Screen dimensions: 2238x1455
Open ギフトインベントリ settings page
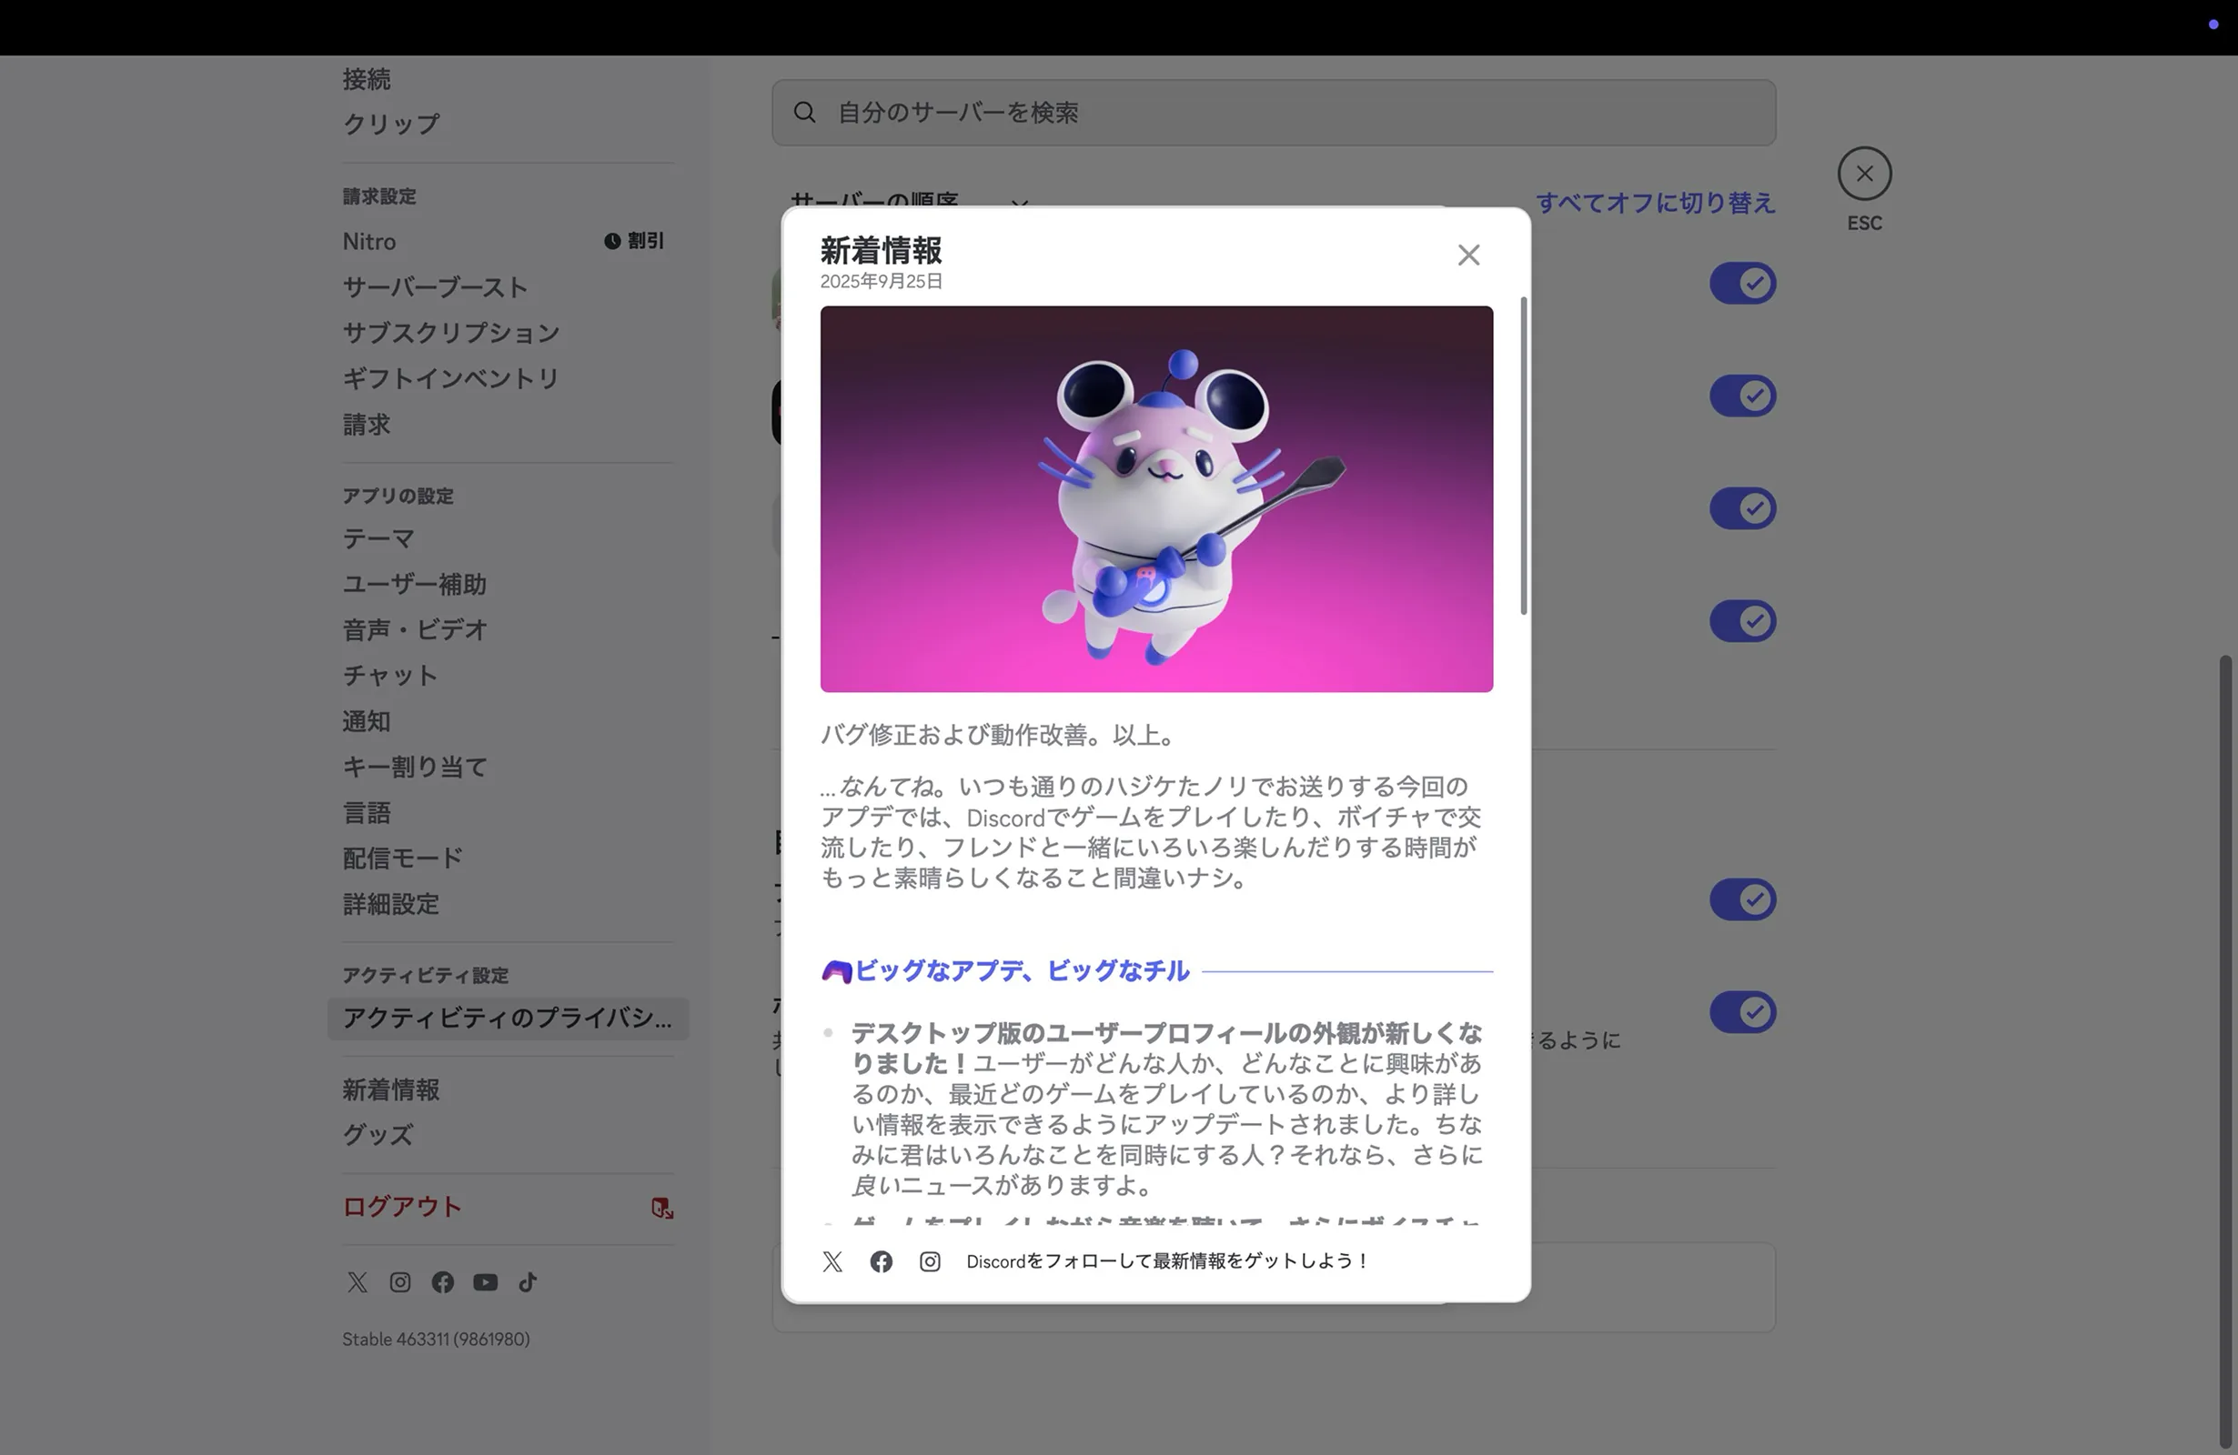click(x=451, y=379)
